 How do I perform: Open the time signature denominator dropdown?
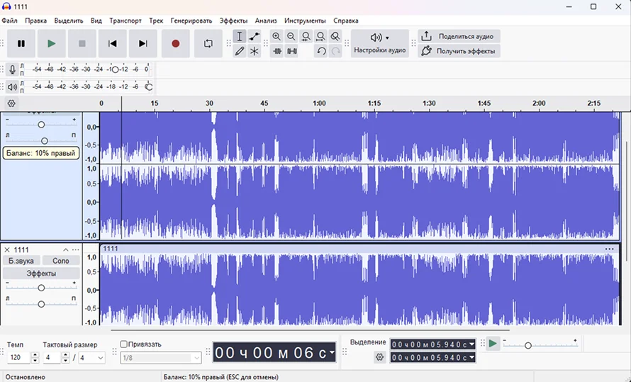point(91,358)
